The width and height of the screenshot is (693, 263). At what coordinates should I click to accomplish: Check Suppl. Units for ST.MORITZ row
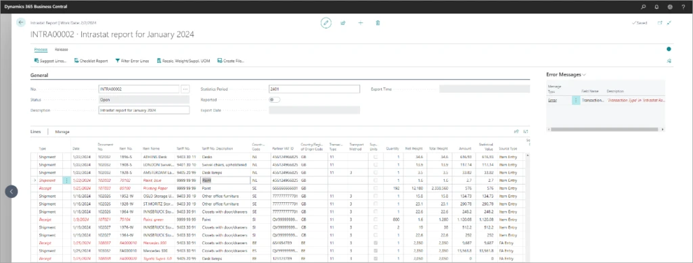coord(375,204)
